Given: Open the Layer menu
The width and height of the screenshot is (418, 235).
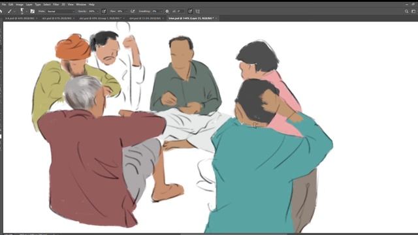Looking at the screenshot, I should [29, 5].
